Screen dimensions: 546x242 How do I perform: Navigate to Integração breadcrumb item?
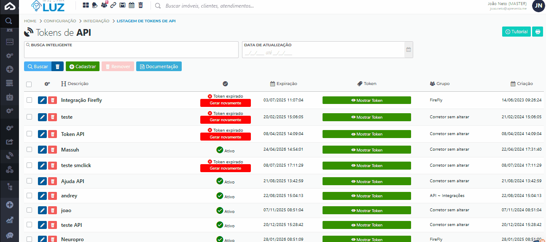[x=96, y=21]
